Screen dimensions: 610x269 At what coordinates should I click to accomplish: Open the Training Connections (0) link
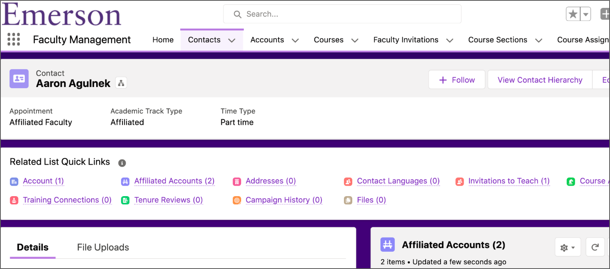tap(67, 200)
